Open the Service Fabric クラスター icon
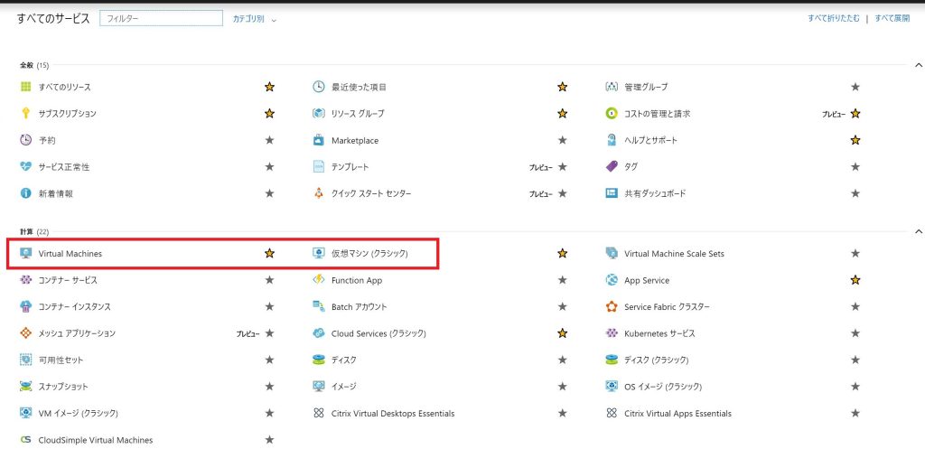Image resolution: width=925 pixels, height=449 pixels. [x=612, y=306]
